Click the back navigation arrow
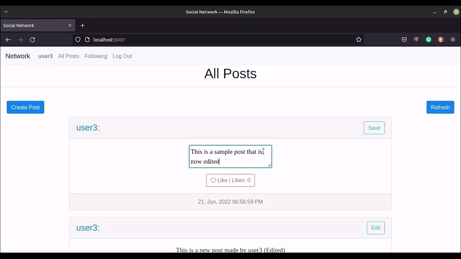 tap(8, 39)
